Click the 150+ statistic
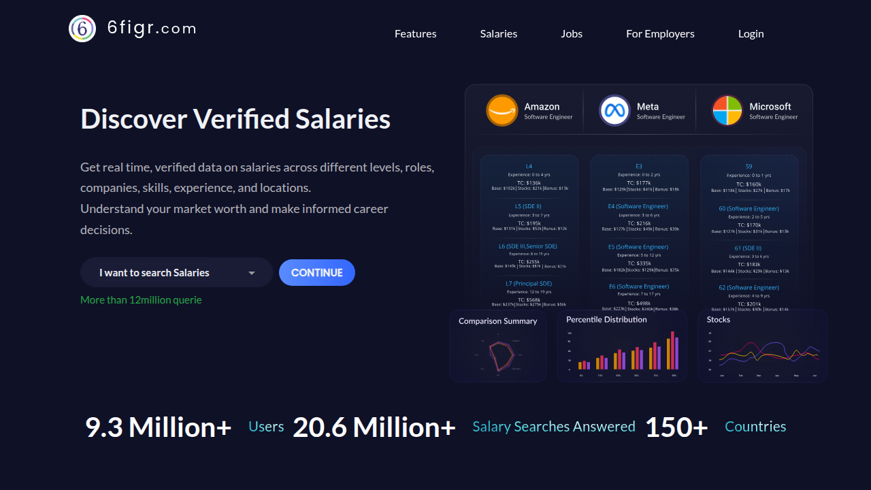 click(x=676, y=427)
